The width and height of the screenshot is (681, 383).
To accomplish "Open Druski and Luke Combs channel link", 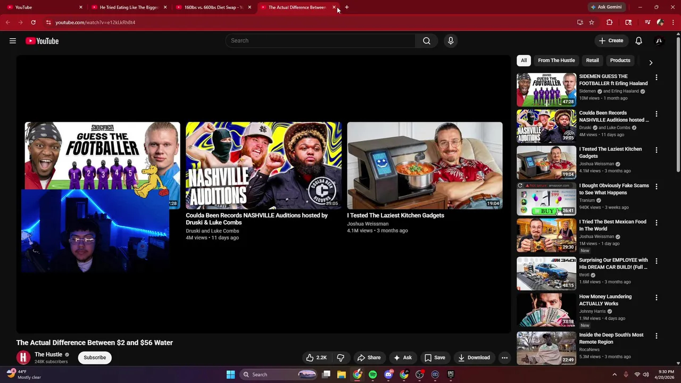I will [x=212, y=231].
